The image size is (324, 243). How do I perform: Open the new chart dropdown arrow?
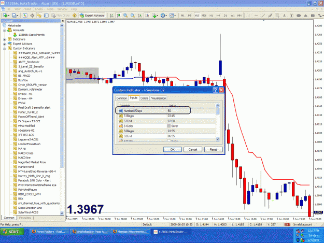(x=8, y=16)
